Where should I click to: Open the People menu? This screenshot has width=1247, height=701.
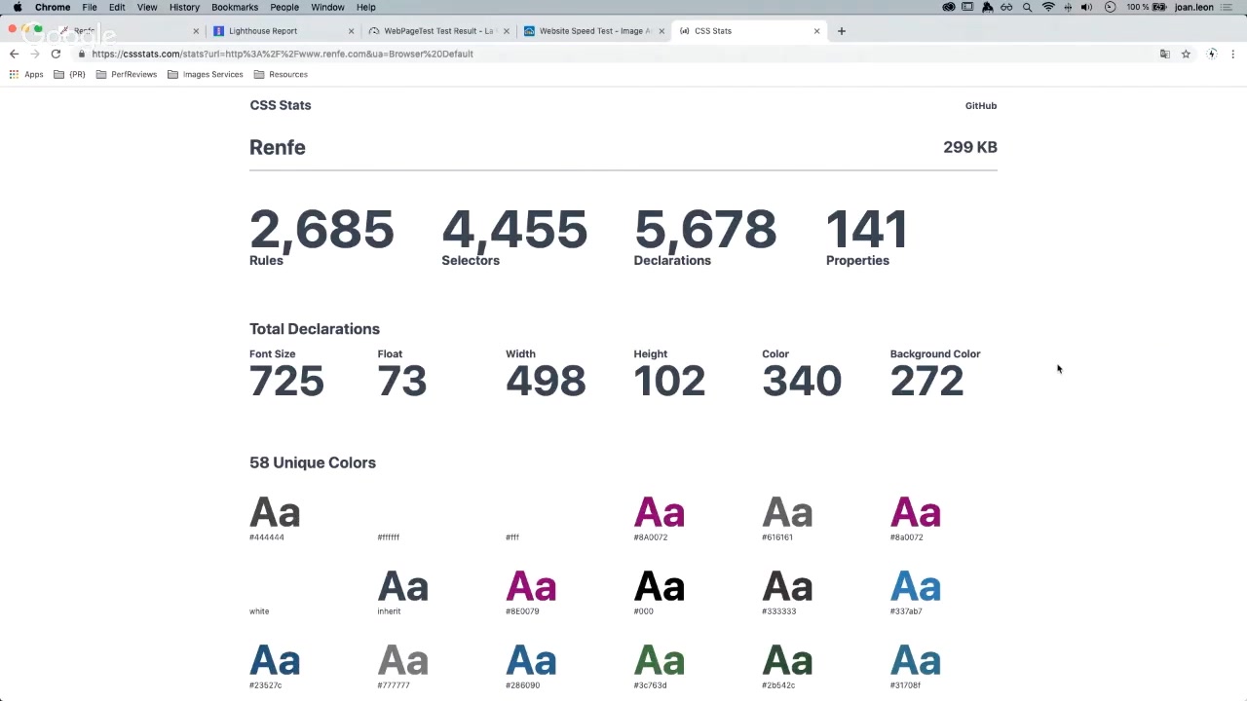[284, 7]
